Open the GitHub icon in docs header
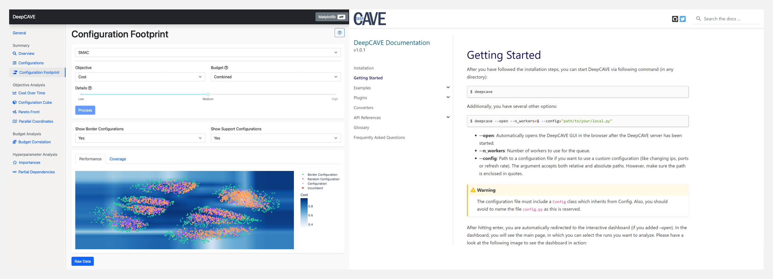Screen dimensions: 773x279 [x=675, y=19]
